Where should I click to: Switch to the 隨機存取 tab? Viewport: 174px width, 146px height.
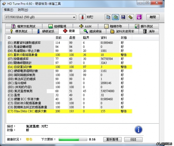[x=113, y=26]
